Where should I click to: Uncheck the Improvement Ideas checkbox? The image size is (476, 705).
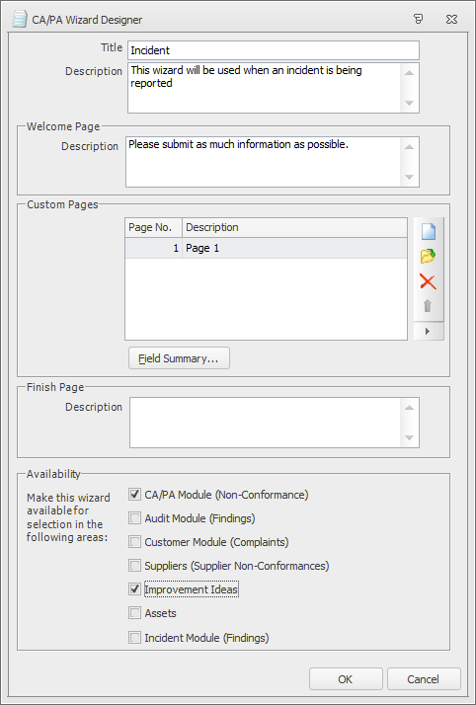point(134,589)
